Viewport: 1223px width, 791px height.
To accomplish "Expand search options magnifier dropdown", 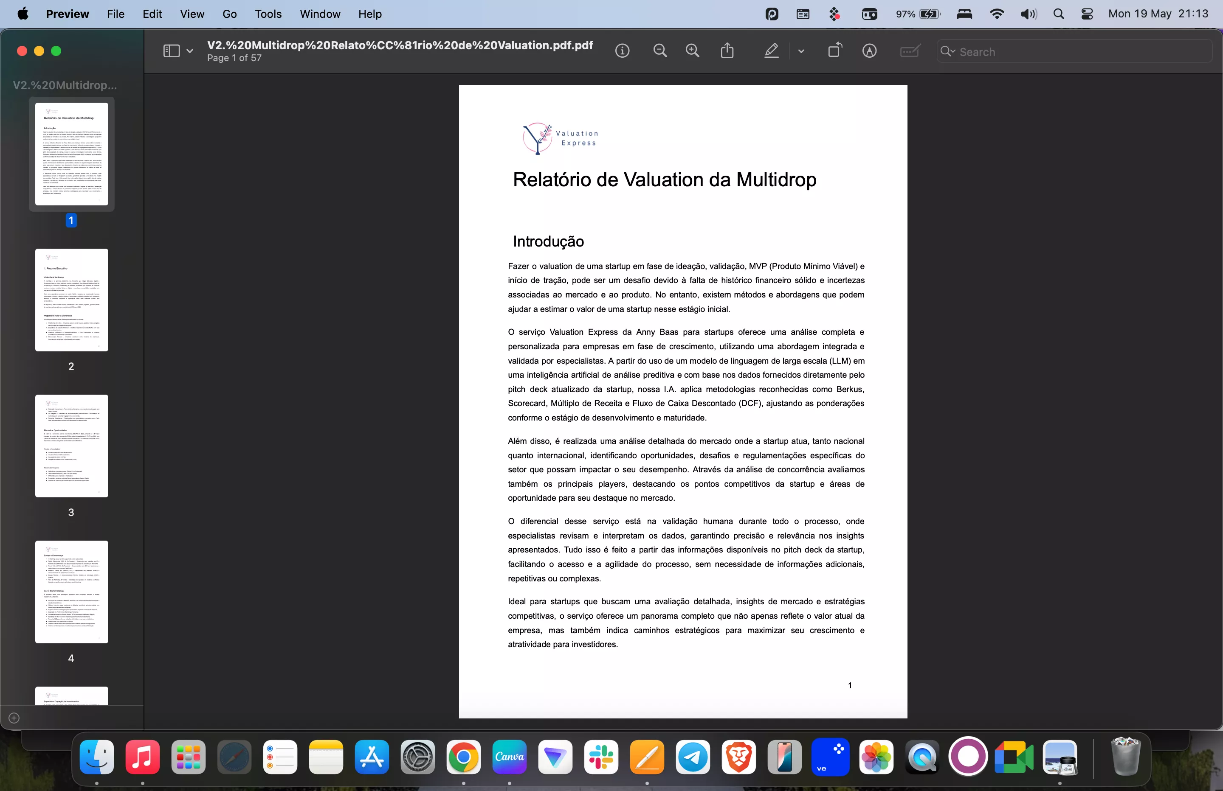I will click(x=947, y=51).
